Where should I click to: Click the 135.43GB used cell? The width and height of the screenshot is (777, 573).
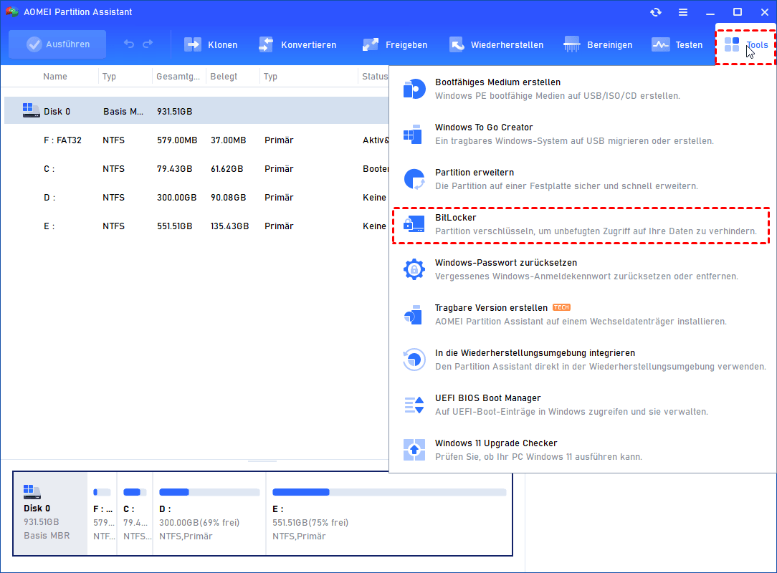coord(229,226)
